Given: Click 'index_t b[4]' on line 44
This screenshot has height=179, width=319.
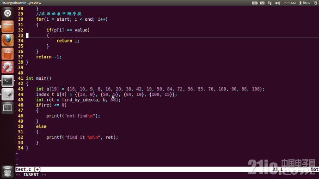Looking at the screenshot, I should point(51,95).
